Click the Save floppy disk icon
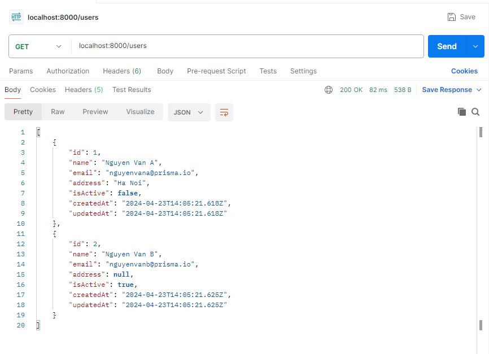This screenshot has height=354, width=489. [452, 17]
